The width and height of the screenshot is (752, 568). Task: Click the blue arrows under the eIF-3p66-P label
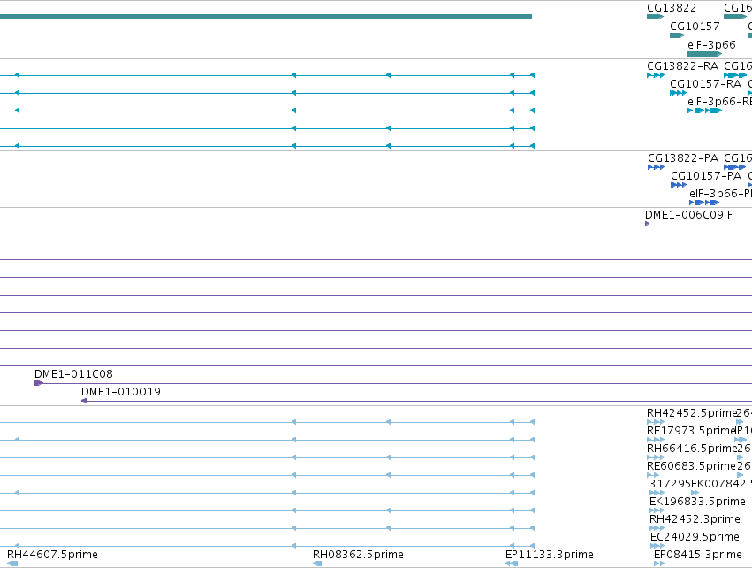[x=704, y=203]
